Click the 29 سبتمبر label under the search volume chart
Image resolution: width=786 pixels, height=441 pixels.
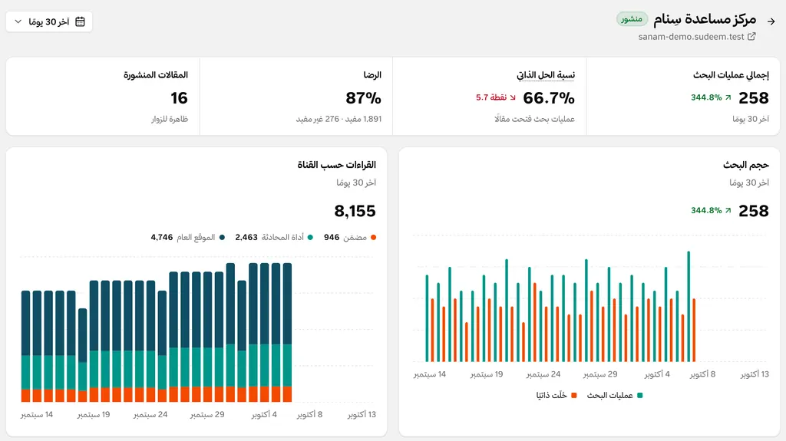click(x=600, y=374)
